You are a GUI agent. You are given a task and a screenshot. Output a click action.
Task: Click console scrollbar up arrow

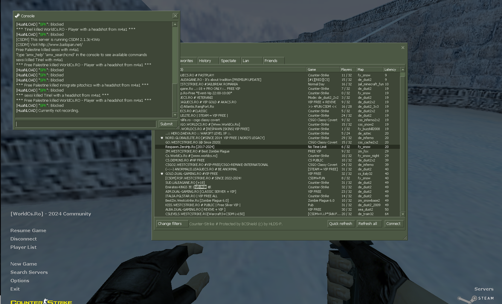(x=175, y=24)
